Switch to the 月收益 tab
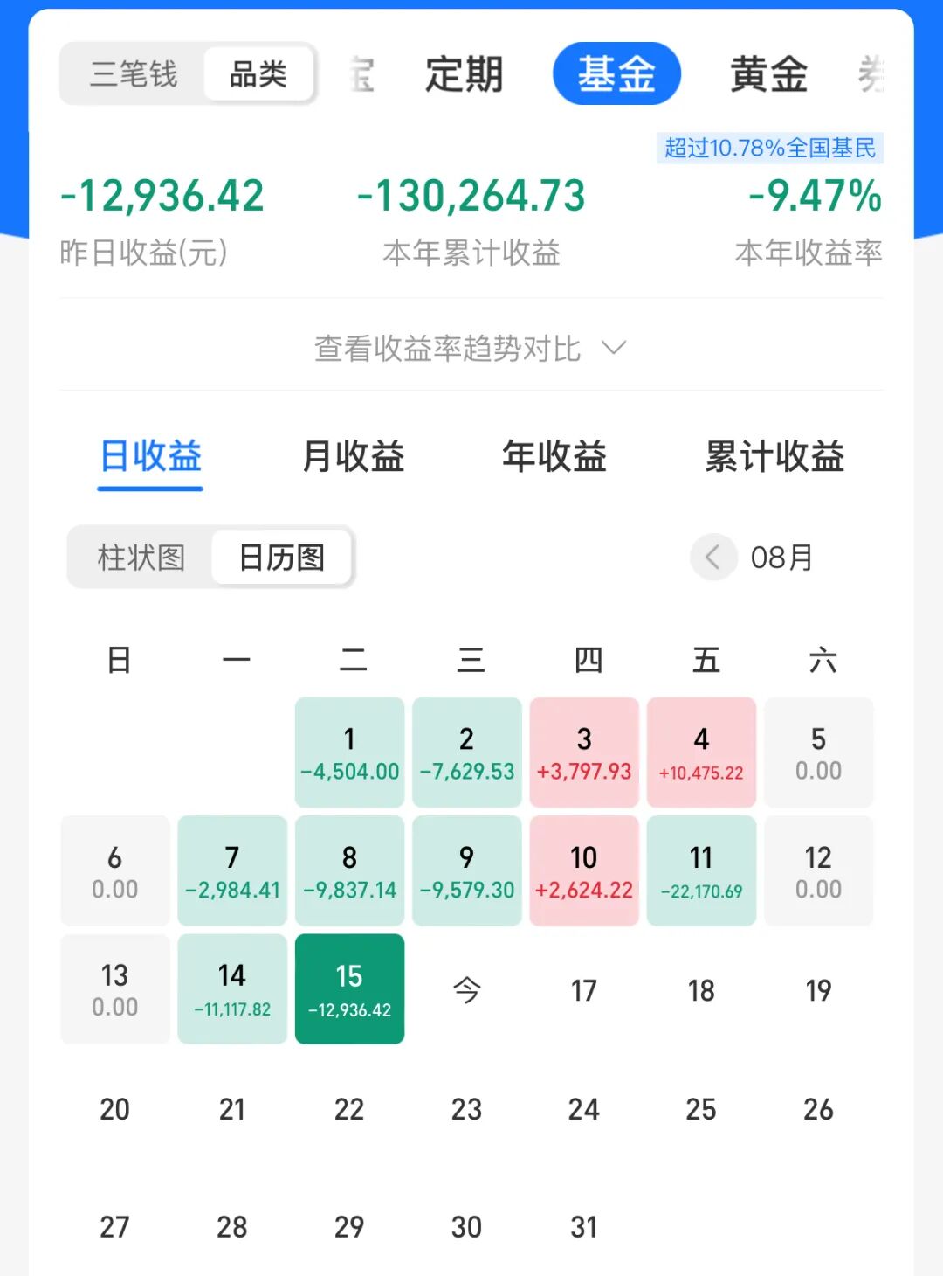The width and height of the screenshot is (943, 1276). pyautogui.click(x=353, y=457)
